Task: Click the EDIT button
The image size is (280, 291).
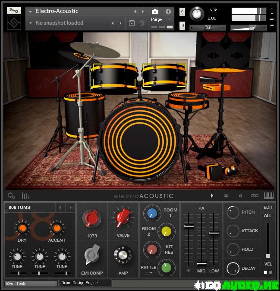Action: tap(268, 208)
